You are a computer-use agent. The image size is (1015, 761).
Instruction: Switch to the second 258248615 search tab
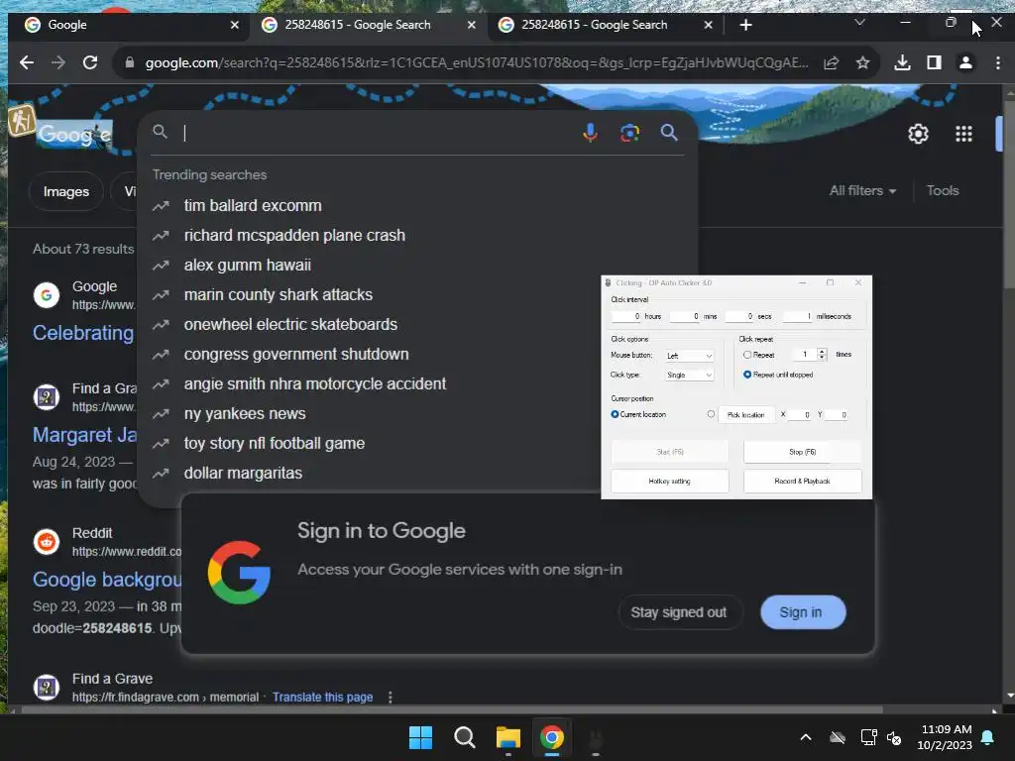pos(367,25)
